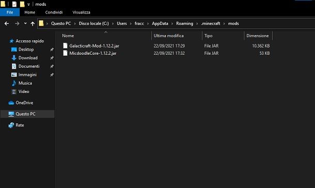The height and width of the screenshot is (188, 315).
Task: Open Desktop in the sidebar
Action: pos(26,50)
